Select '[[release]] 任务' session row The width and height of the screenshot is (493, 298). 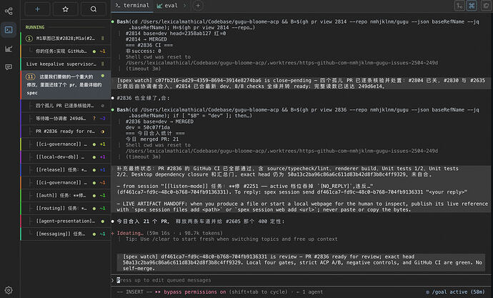coord(66,170)
